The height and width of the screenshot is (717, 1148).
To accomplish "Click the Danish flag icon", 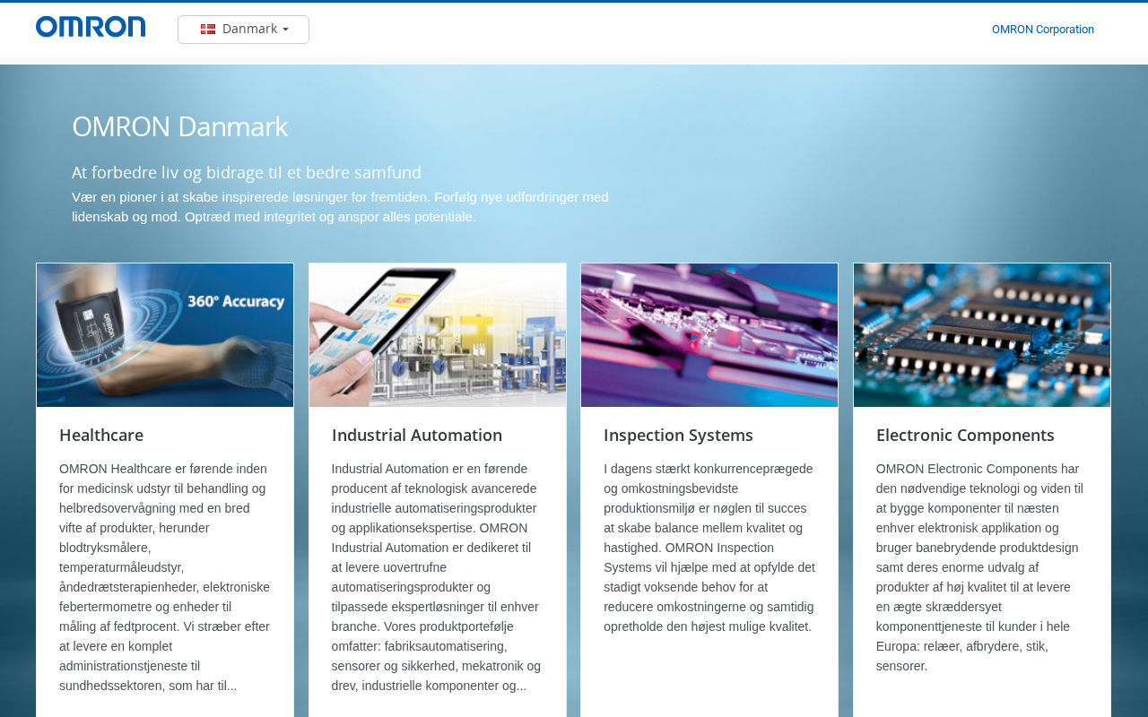I will tap(208, 30).
